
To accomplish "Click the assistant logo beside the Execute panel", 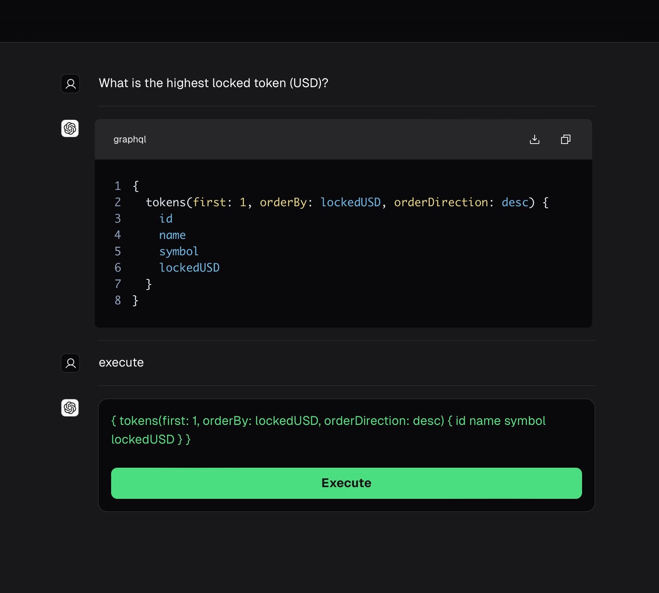I will point(70,408).
